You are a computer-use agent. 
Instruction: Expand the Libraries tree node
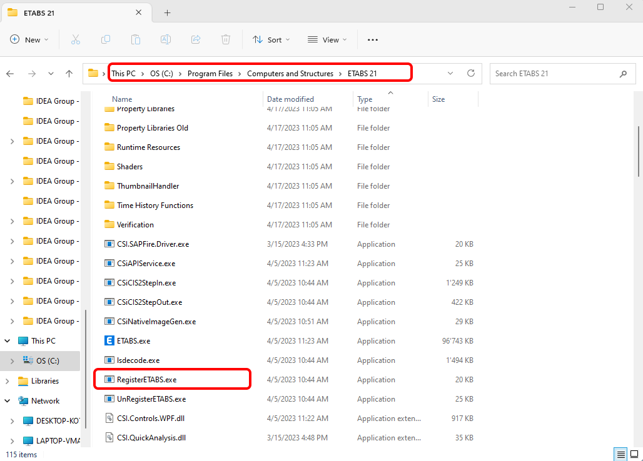[8, 381]
